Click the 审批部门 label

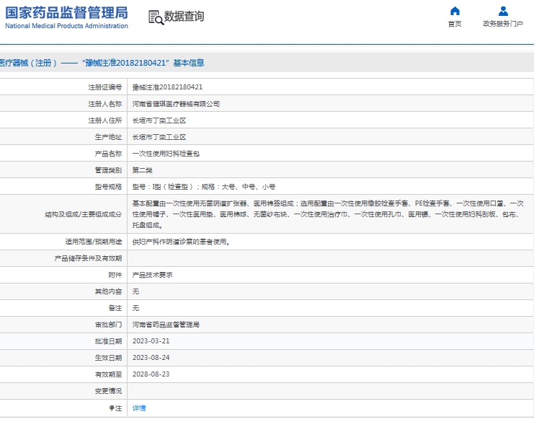(108, 325)
